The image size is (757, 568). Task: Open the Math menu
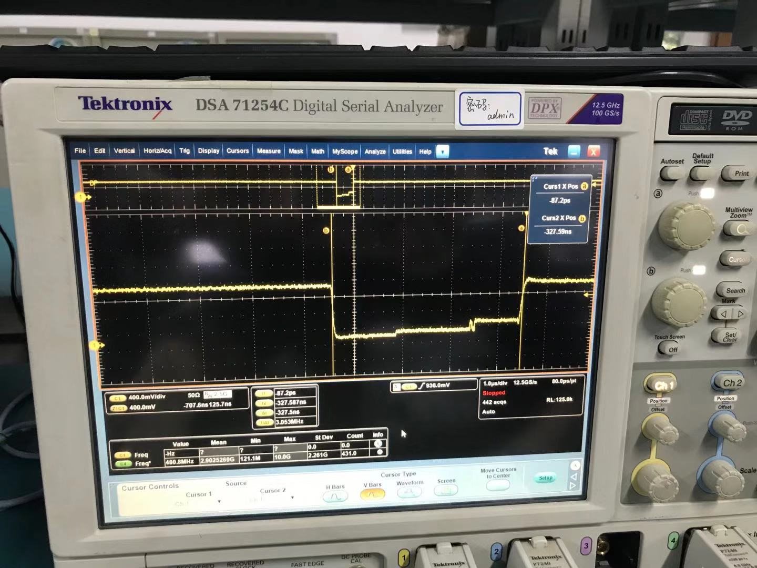(318, 151)
